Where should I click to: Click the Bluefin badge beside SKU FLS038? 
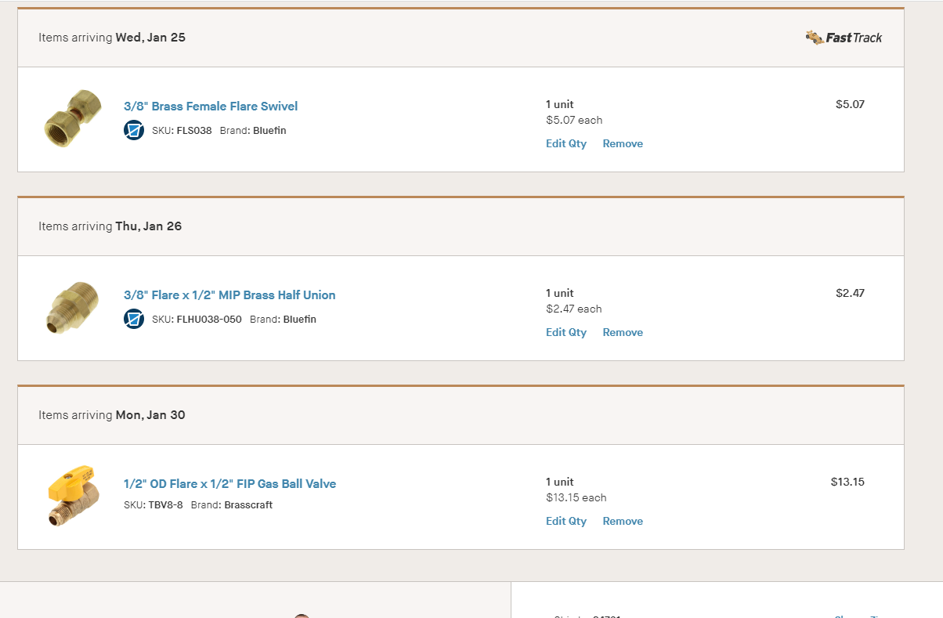click(134, 130)
